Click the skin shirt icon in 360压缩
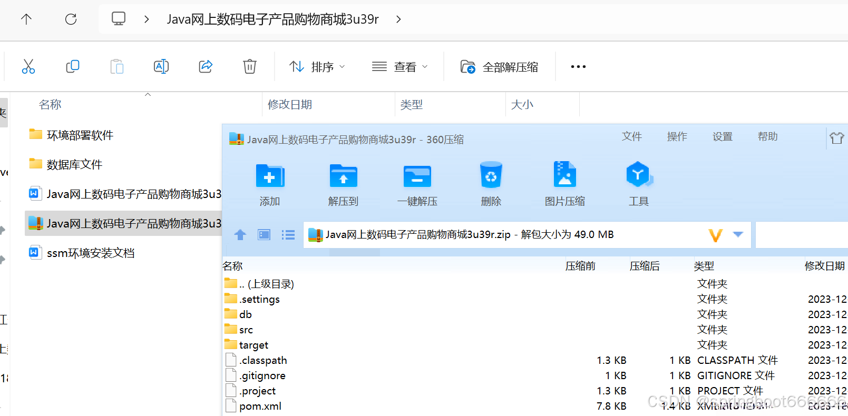This screenshot has height=416, width=848. tap(837, 138)
